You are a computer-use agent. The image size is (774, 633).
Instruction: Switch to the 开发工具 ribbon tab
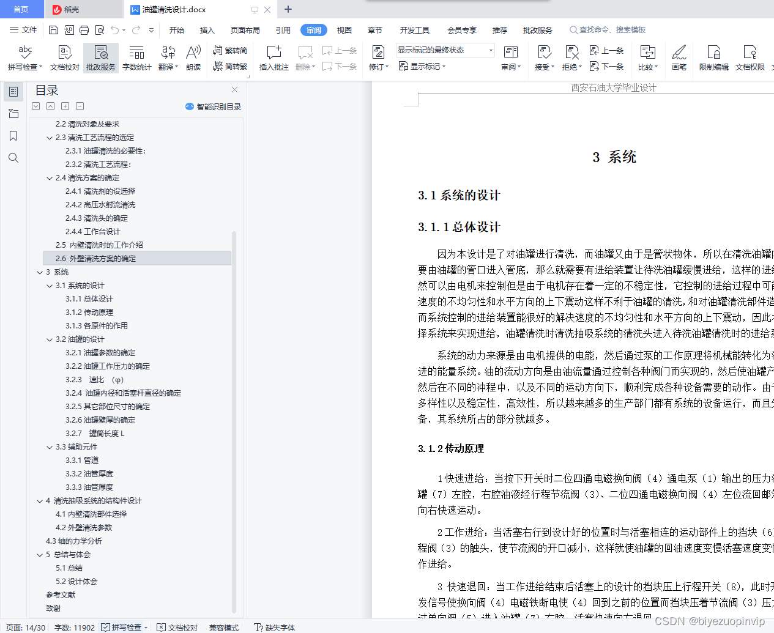coord(415,30)
